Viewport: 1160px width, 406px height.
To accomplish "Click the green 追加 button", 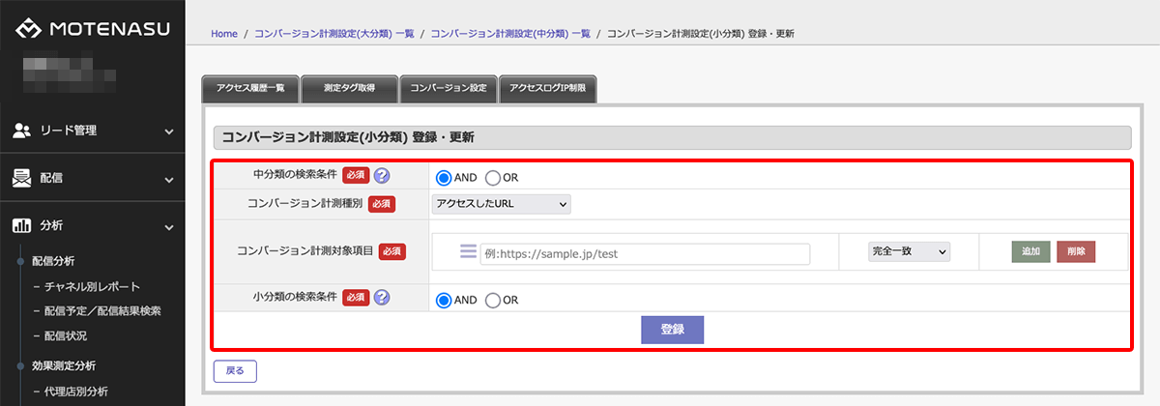I will [x=1030, y=251].
